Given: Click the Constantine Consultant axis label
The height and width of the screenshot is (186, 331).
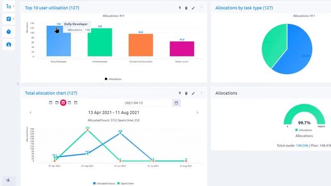Looking at the screenshot, I should pyautogui.click(x=141, y=61).
